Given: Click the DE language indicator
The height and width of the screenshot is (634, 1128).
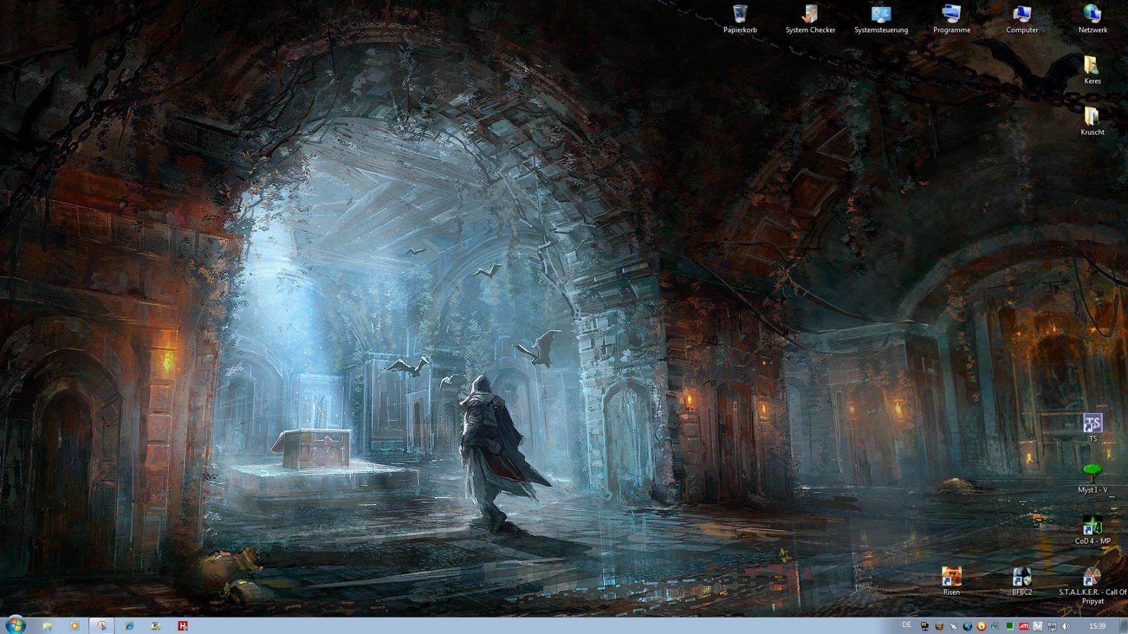Looking at the screenshot, I should tap(906, 625).
